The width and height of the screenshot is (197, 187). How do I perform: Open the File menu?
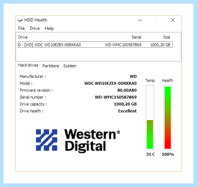[21, 28]
